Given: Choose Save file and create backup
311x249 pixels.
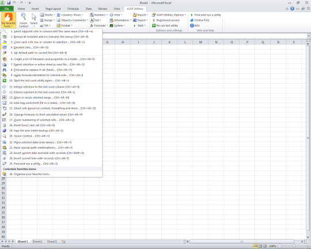Looking at the screenshot, I should coord(52,131).
